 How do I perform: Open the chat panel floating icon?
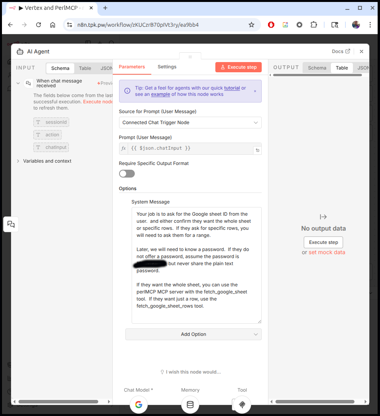click(x=11, y=224)
